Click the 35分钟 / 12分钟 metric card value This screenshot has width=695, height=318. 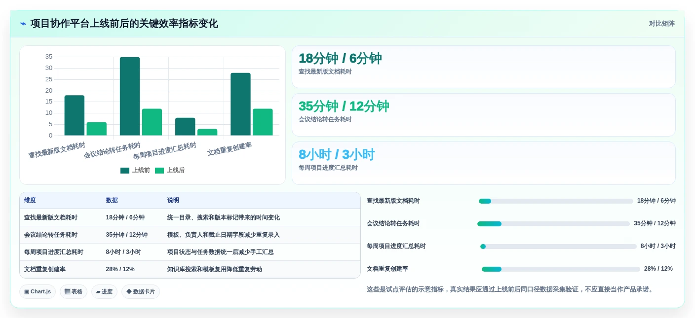(x=344, y=106)
